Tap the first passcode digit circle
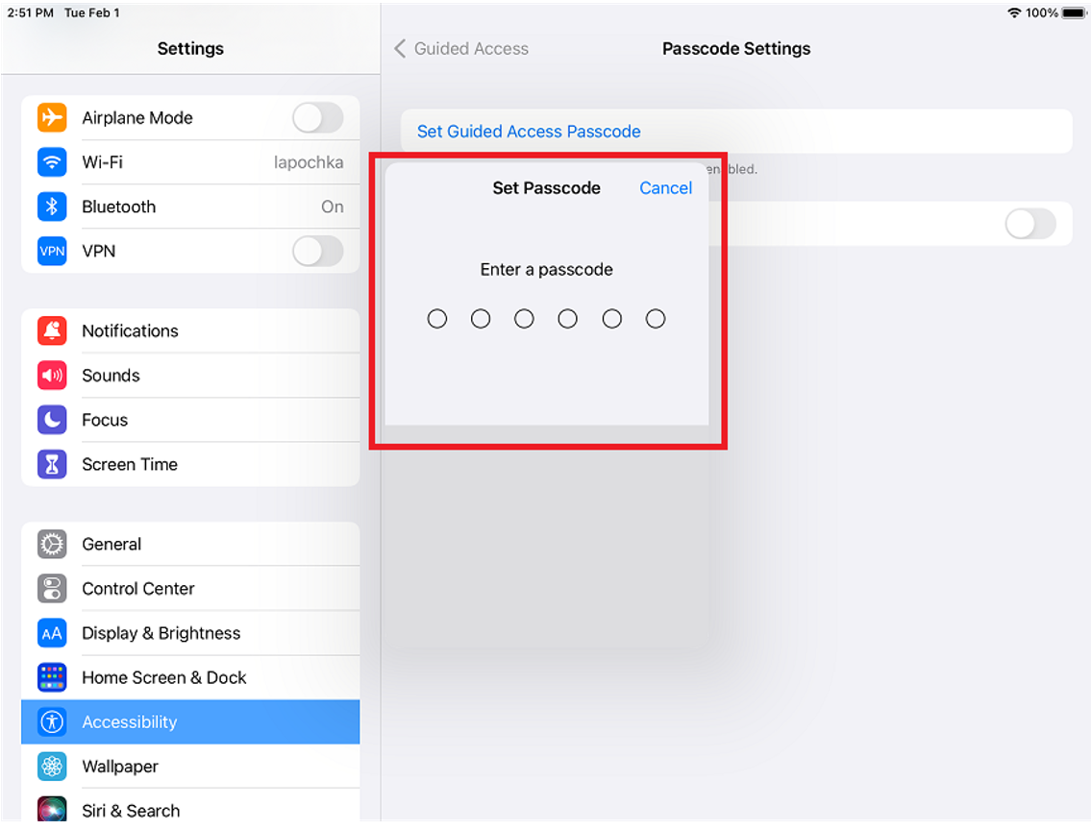1091x830 pixels. point(437,319)
